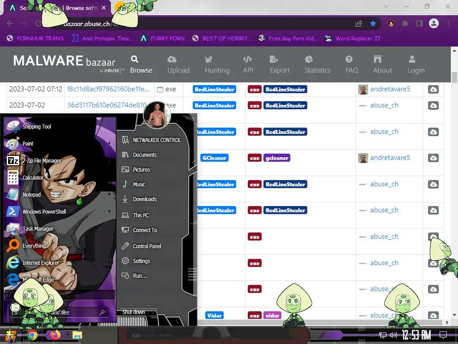The height and width of the screenshot is (344, 458).
Task: Open sample hash 36d5117b610e06274de810...
Action: click(107, 105)
